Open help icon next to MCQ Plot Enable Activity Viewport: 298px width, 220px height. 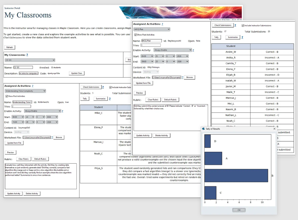point(193,50)
